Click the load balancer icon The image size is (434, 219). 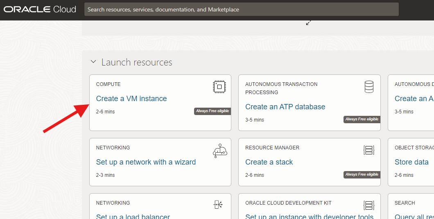click(x=218, y=205)
